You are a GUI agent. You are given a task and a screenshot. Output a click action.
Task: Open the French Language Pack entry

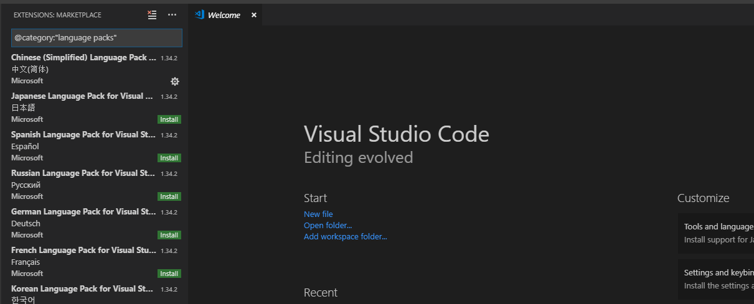(94, 262)
